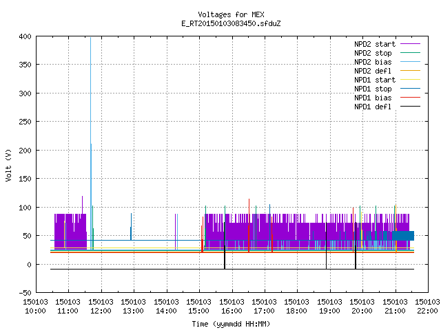Click the red spike near 16:30 above 100 V

(x=249, y=225)
